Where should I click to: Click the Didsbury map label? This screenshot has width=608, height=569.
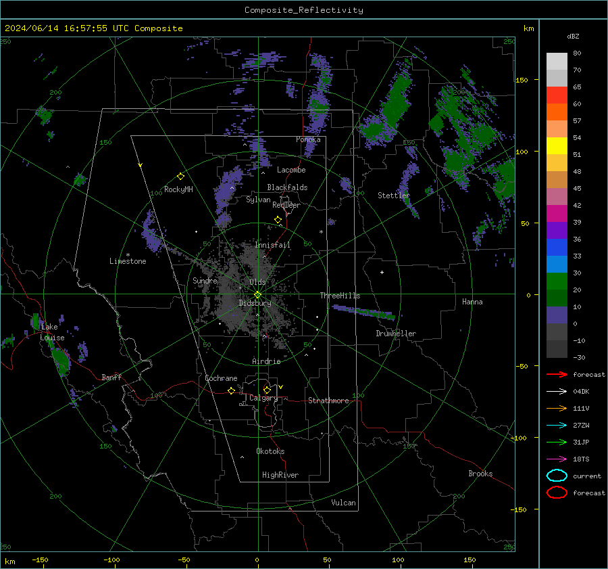pyautogui.click(x=255, y=303)
